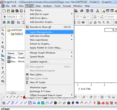117x110 pixels.
Task: Select the Text tool (T)
Action: [3, 68]
